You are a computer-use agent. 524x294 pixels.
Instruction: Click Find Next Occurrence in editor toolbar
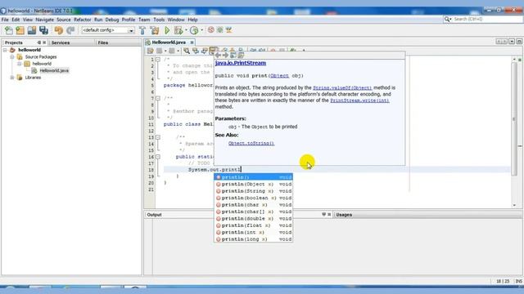coord(204,51)
